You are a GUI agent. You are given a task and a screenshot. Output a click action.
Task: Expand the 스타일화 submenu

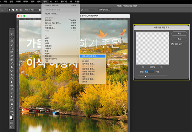(x=61, y=48)
